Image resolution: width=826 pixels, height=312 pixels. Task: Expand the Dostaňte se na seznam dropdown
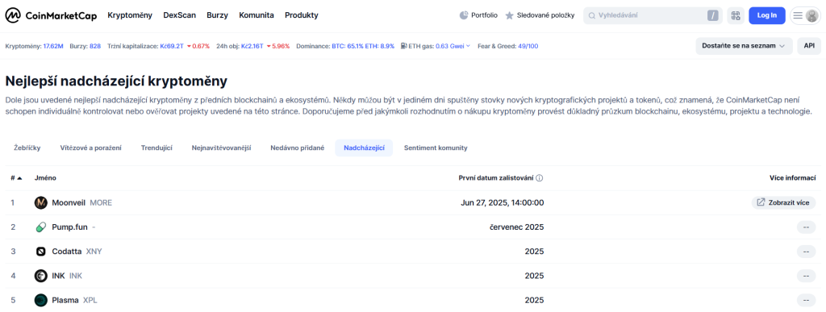pos(745,46)
